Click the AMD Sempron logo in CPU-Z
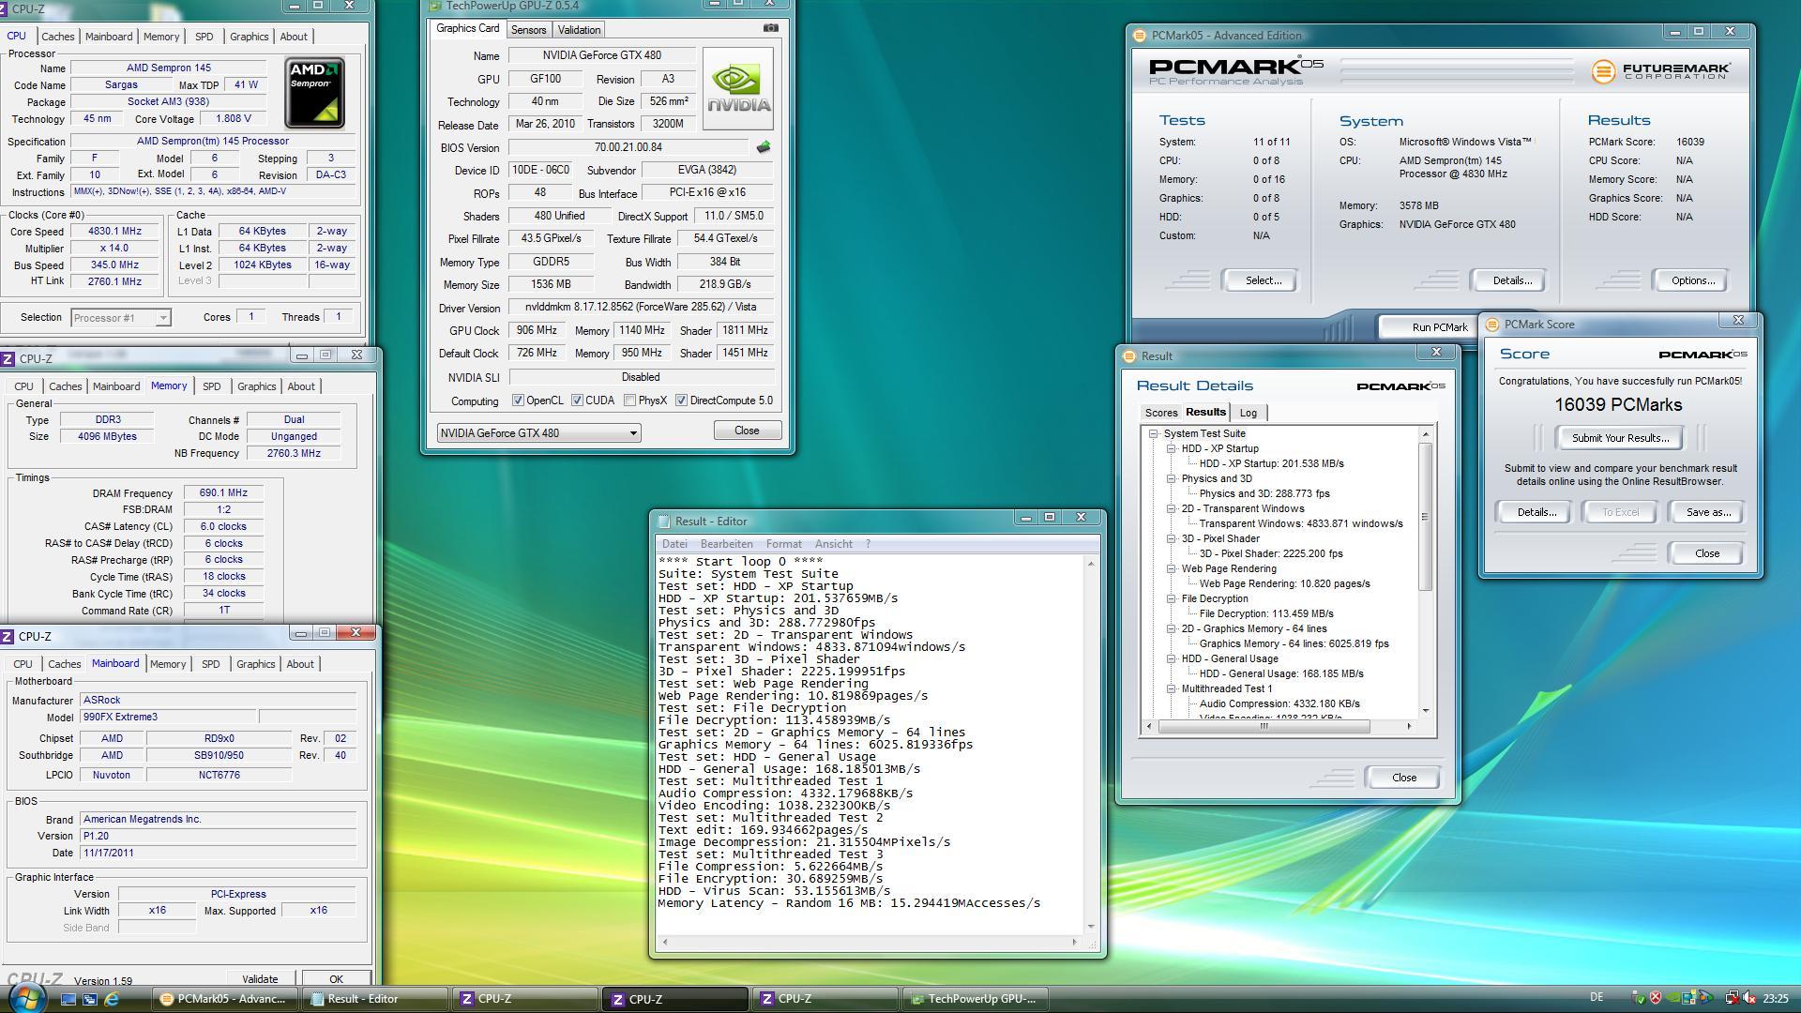 [315, 93]
